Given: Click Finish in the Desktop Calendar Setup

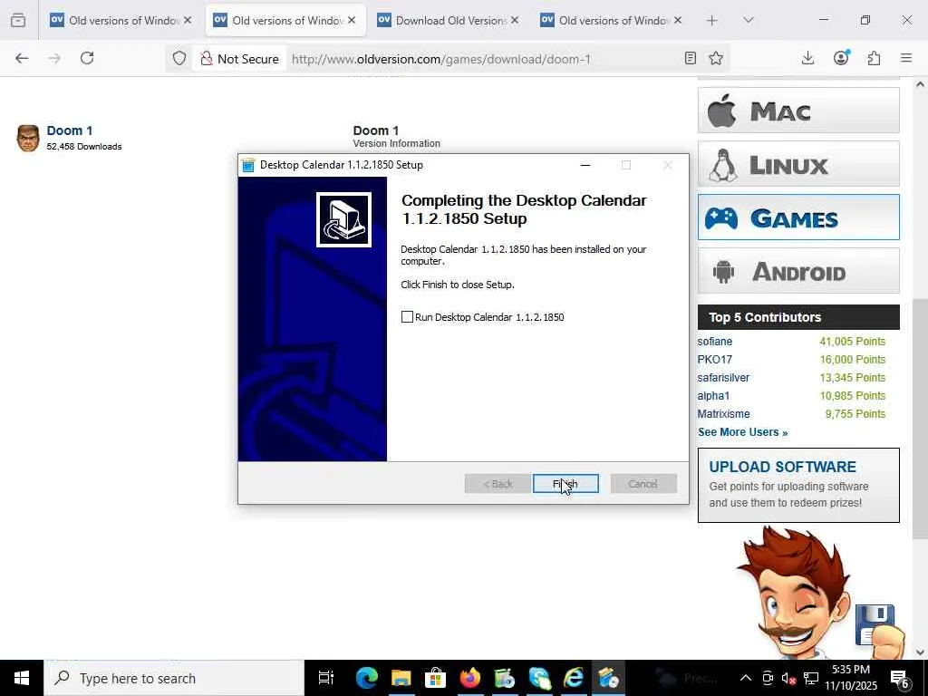Looking at the screenshot, I should coord(565,484).
